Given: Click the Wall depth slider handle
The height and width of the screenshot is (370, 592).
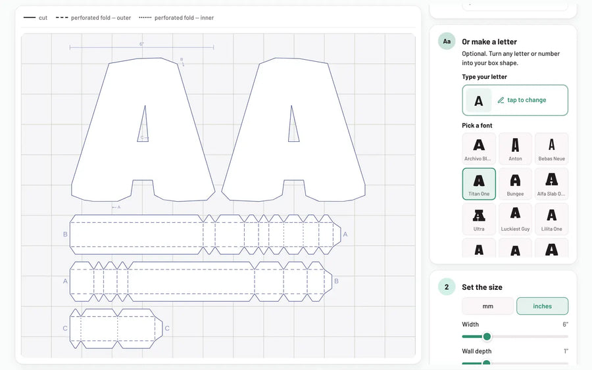Looking at the screenshot, I should [x=486, y=363].
